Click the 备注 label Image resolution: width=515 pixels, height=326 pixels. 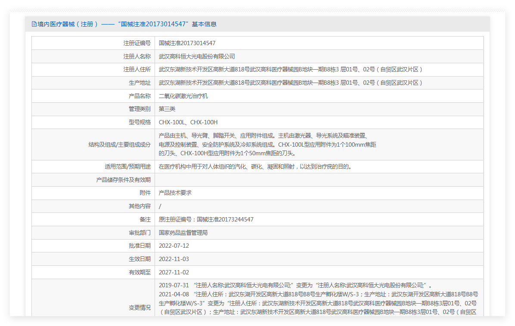point(145,219)
